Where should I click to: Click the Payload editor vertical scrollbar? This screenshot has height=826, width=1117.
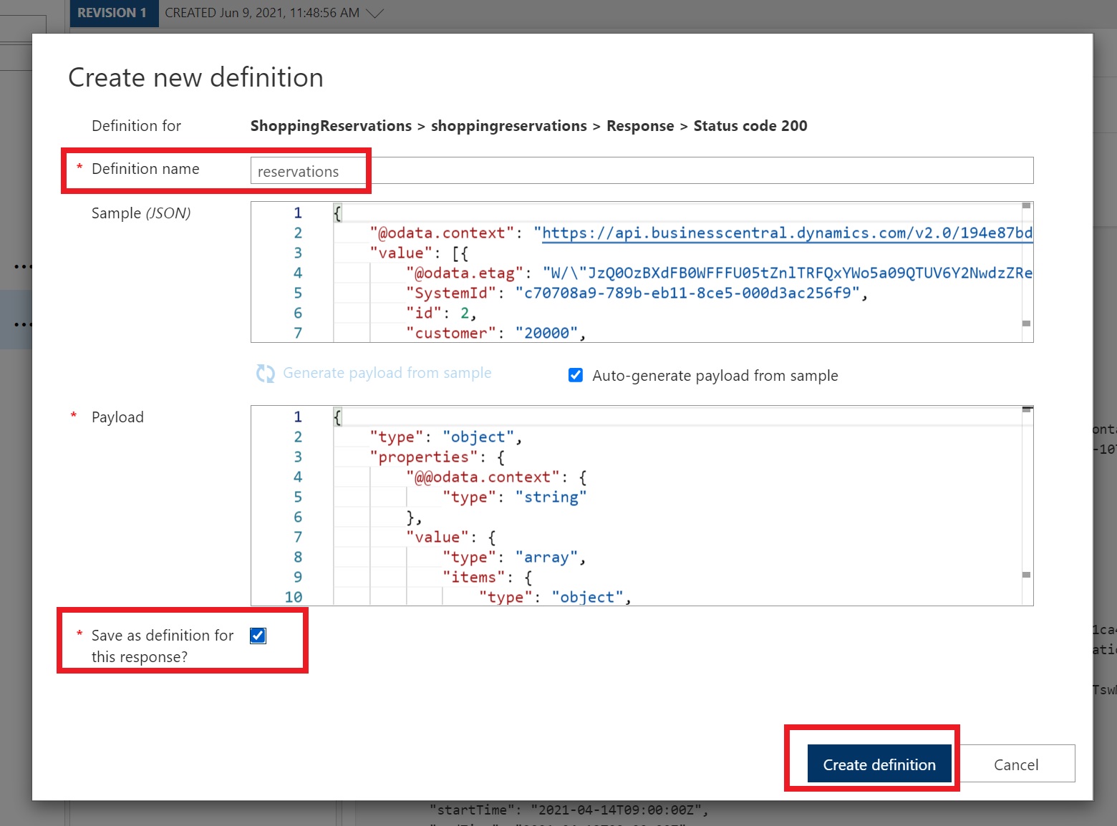pos(1026,501)
